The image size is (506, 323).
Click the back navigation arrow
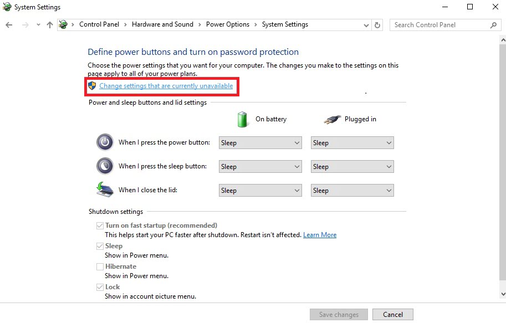9,24
